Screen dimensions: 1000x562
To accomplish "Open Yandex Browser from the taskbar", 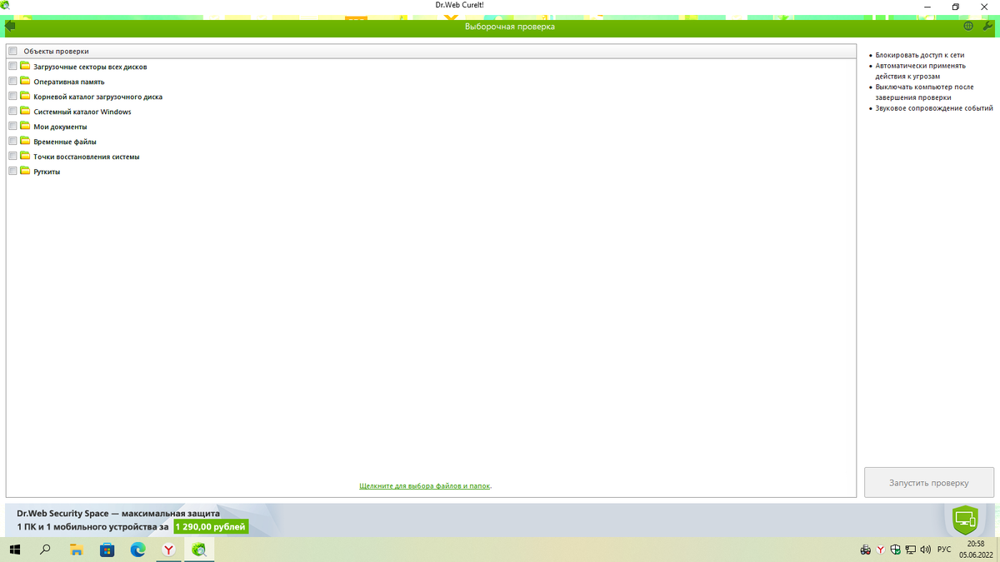I will pyautogui.click(x=168, y=550).
